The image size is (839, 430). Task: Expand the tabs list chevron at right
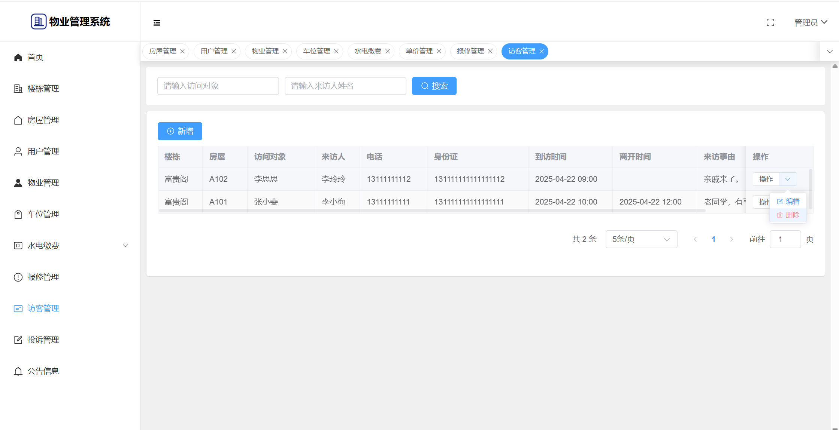[830, 52]
